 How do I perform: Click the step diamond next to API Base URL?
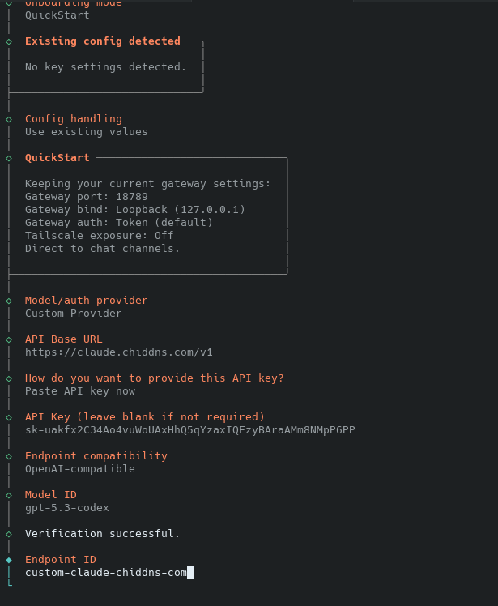pos(9,339)
